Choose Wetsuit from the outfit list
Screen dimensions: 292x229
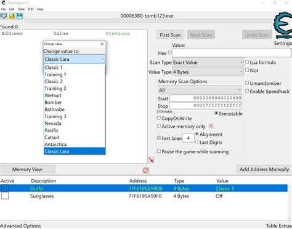(x=75, y=95)
